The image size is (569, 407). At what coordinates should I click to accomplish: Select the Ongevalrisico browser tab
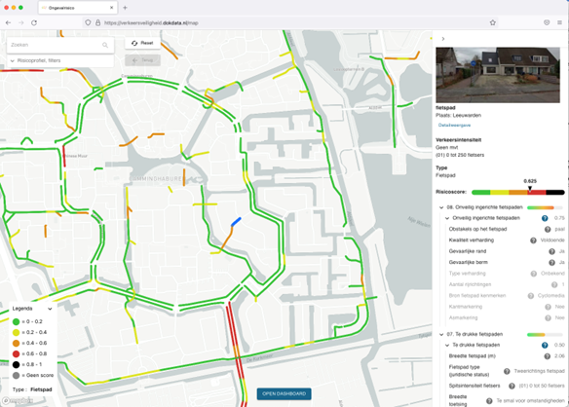(77, 8)
